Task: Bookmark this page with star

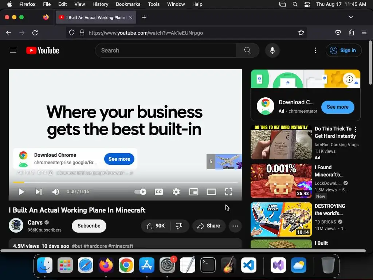Action: tap(301, 32)
